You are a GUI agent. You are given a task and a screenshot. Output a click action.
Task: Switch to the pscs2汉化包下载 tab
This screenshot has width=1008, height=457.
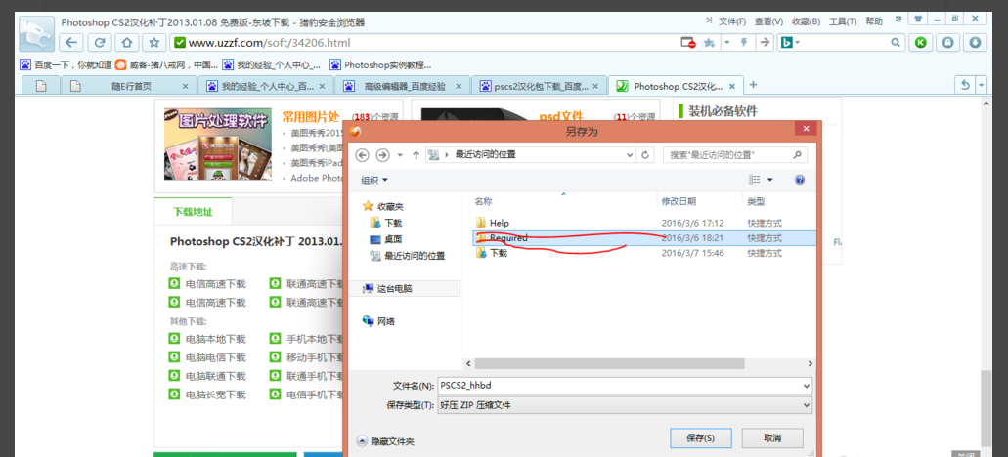(x=540, y=85)
